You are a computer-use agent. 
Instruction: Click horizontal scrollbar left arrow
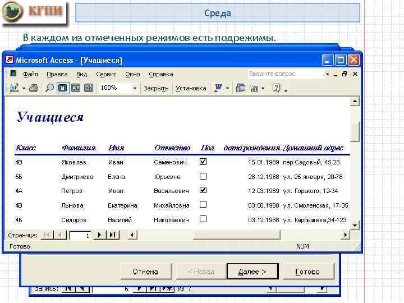pyautogui.click(x=132, y=235)
